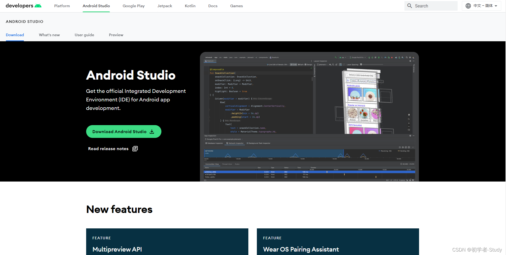Open the language selector dropdown
The width and height of the screenshot is (506, 255).
click(481, 6)
